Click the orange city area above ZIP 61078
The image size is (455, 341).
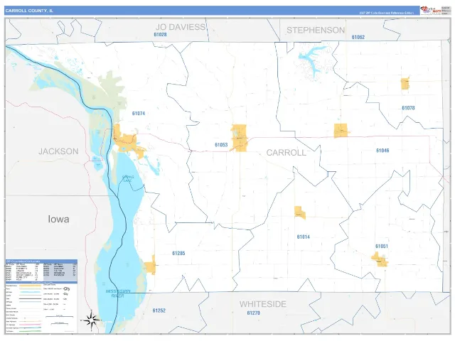coord(405,84)
